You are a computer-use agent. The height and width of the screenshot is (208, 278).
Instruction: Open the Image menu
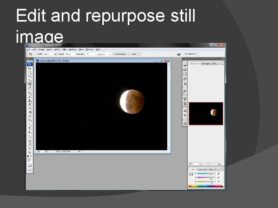[41, 50]
